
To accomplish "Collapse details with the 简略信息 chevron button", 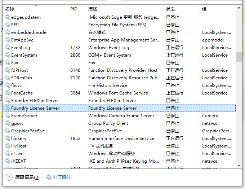I will [x=9, y=177].
